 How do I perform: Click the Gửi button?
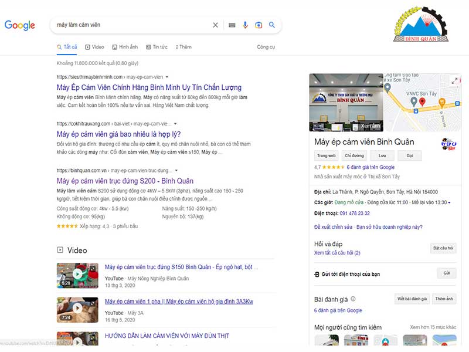(x=447, y=273)
